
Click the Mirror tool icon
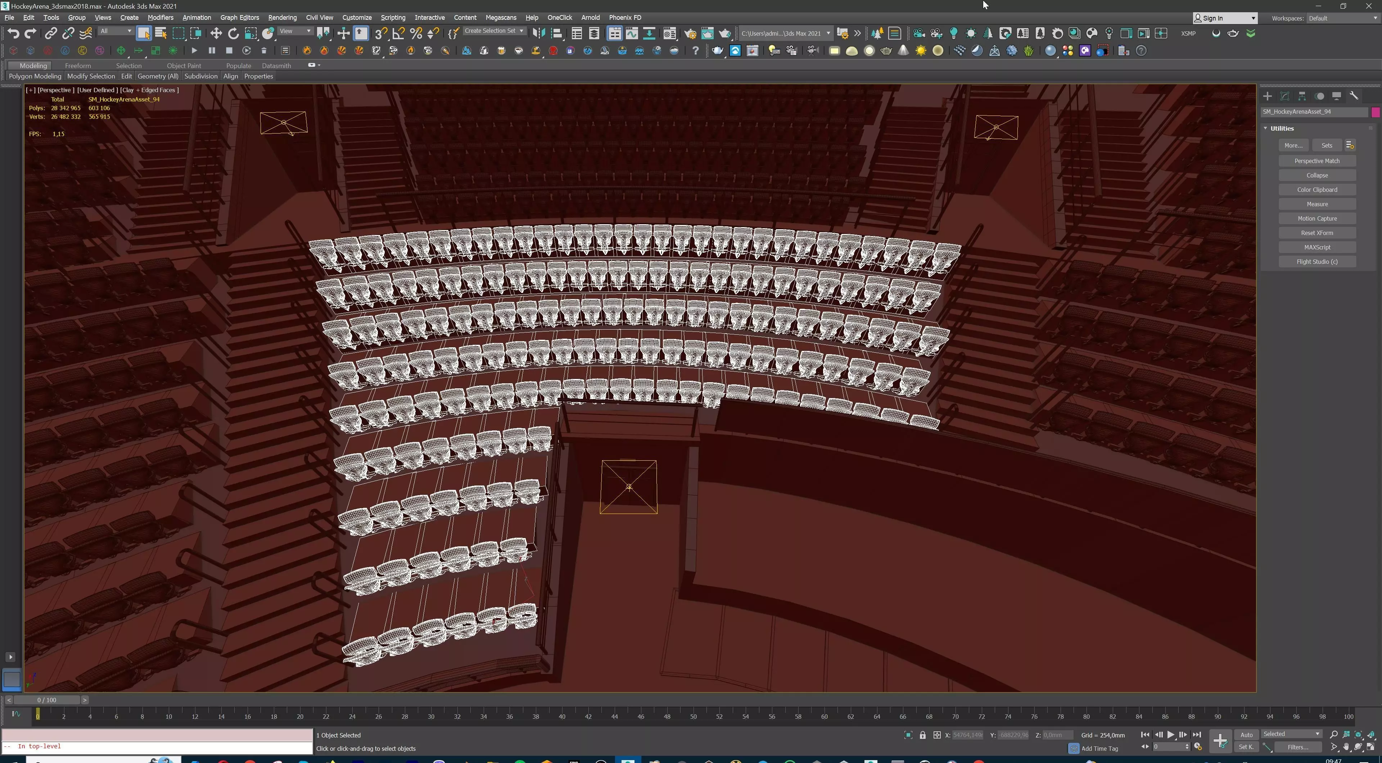tap(539, 33)
